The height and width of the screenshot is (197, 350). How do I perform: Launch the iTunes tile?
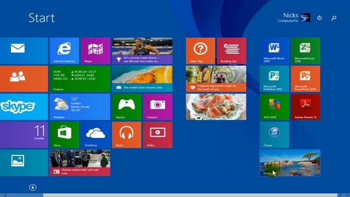coord(275,135)
